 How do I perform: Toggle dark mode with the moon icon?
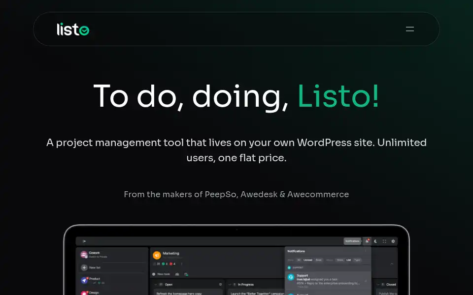click(375, 241)
